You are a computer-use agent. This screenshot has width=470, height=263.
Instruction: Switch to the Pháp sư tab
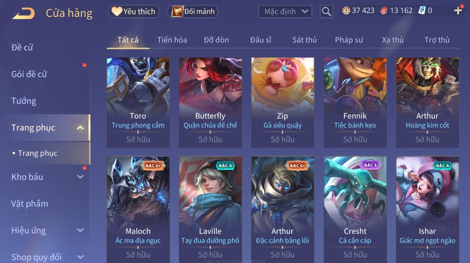349,40
